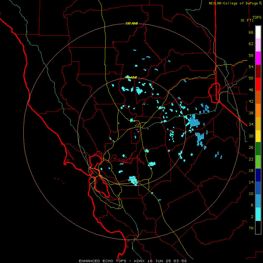Select the dark green legend swatch
The width and height of the screenshot is (263, 263).
click(x=258, y=149)
